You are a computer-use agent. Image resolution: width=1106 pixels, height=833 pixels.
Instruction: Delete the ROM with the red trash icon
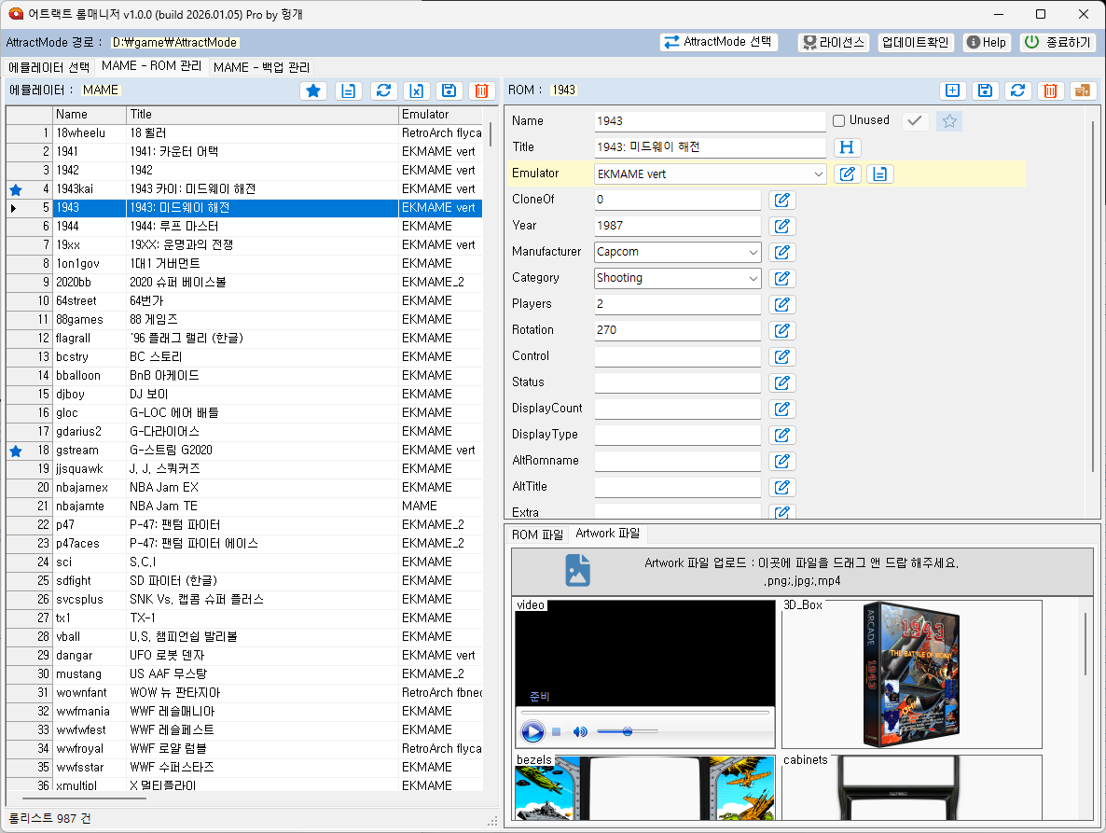1050,90
